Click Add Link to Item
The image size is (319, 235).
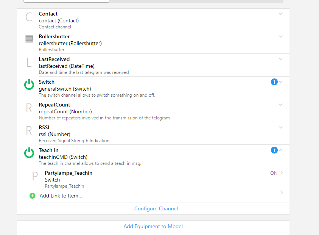point(61,196)
